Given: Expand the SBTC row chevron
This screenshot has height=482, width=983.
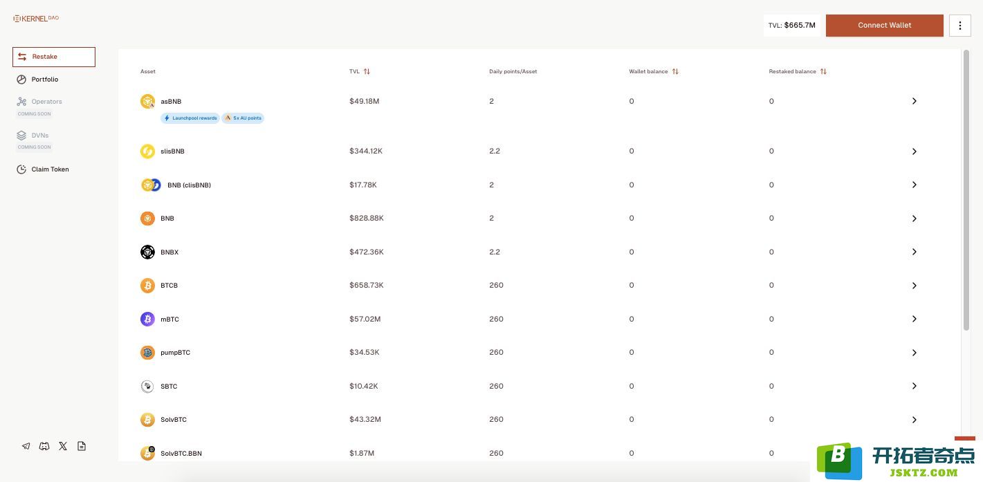Looking at the screenshot, I should (914, 386).
